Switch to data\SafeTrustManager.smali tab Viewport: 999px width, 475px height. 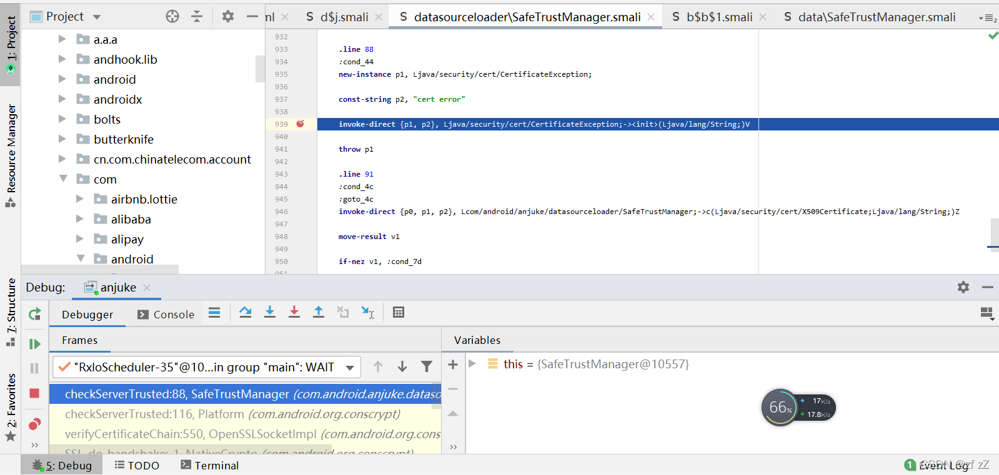[870, 17]
